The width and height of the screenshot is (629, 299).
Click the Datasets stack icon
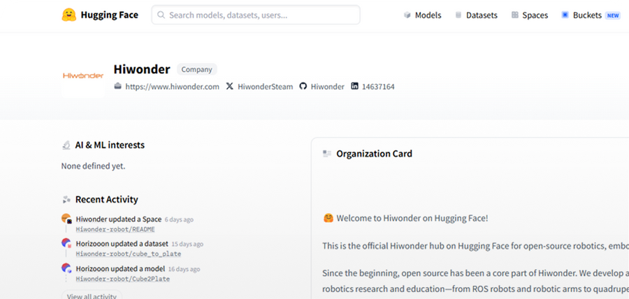coord(458,15)
